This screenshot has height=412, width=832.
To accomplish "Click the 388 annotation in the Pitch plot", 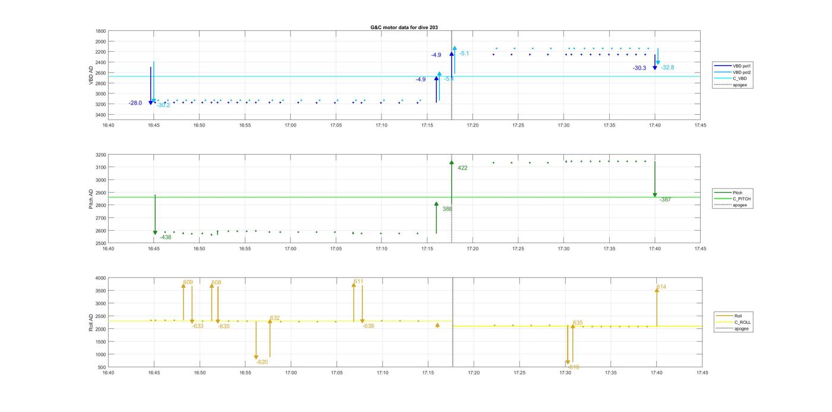I will point(447,209).
